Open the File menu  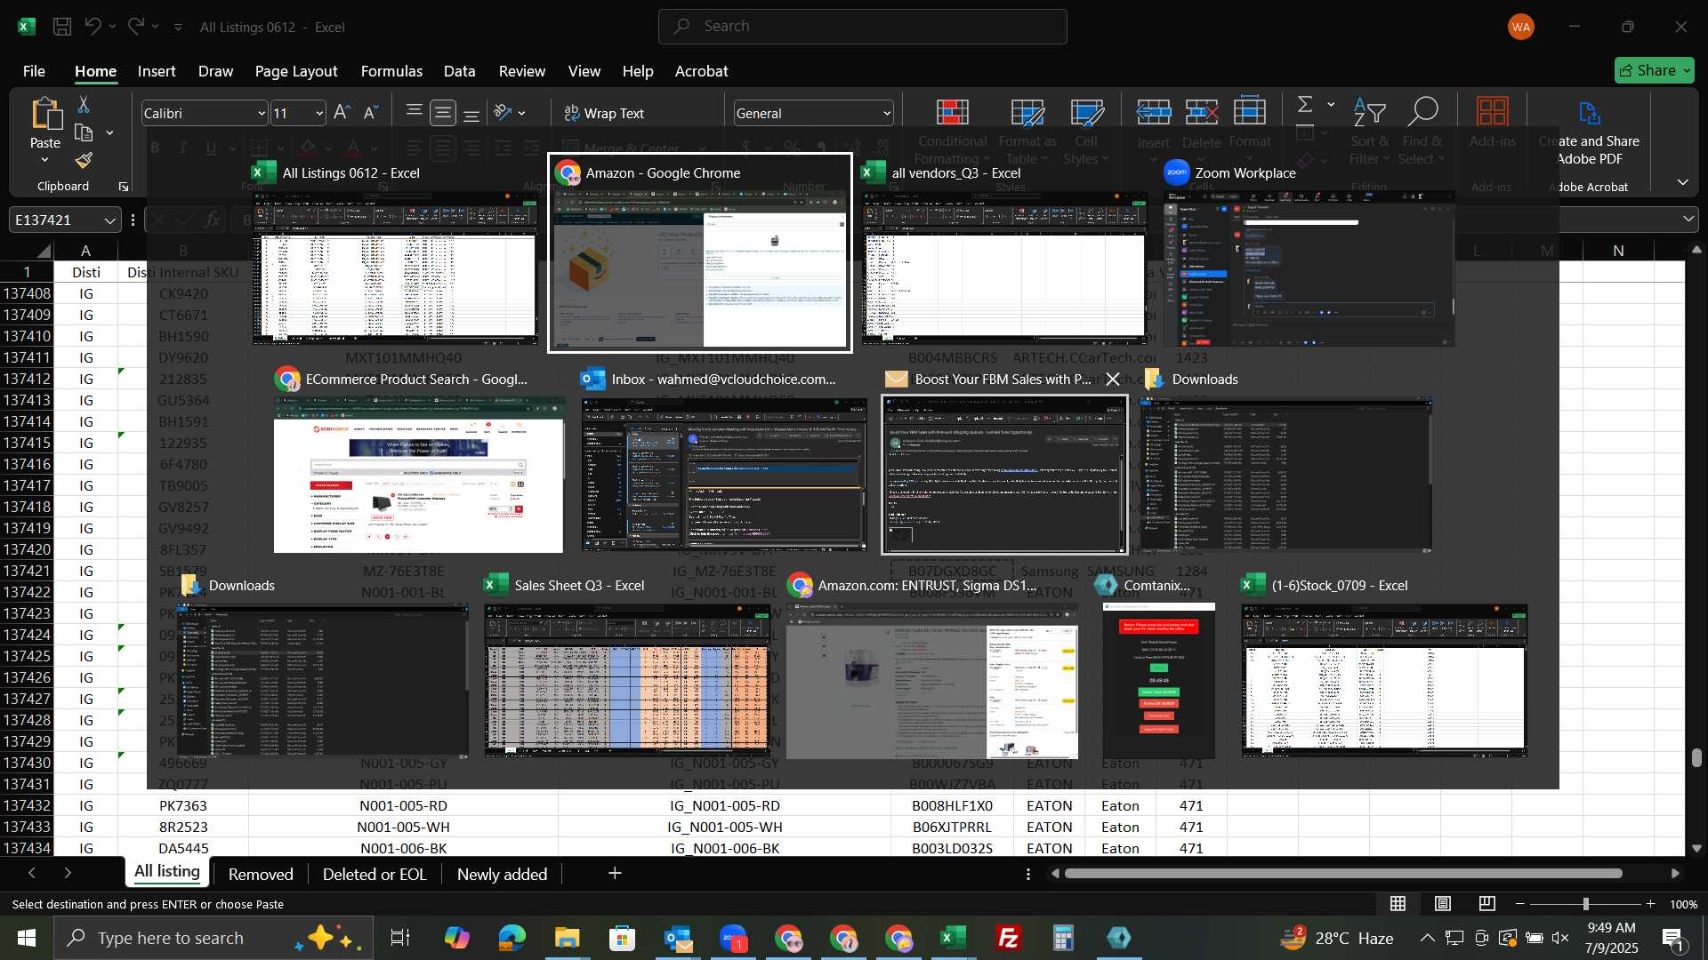[34, 71]
